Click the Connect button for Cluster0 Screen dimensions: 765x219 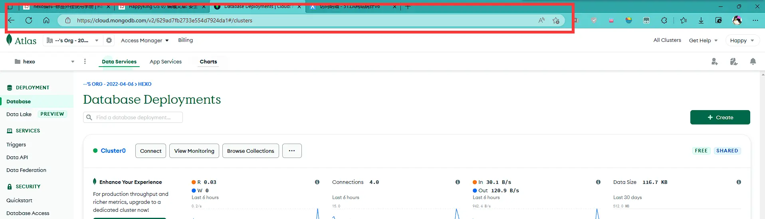[151, 151]
